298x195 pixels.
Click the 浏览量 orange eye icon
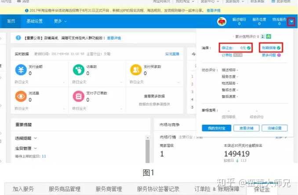point(21,96)
